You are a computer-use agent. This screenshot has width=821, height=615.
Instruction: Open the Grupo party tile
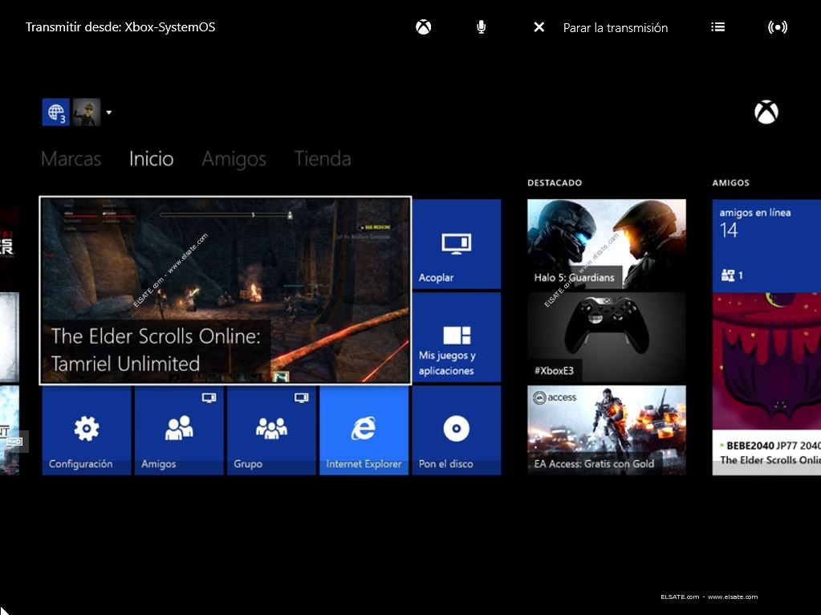click(272, 430)
